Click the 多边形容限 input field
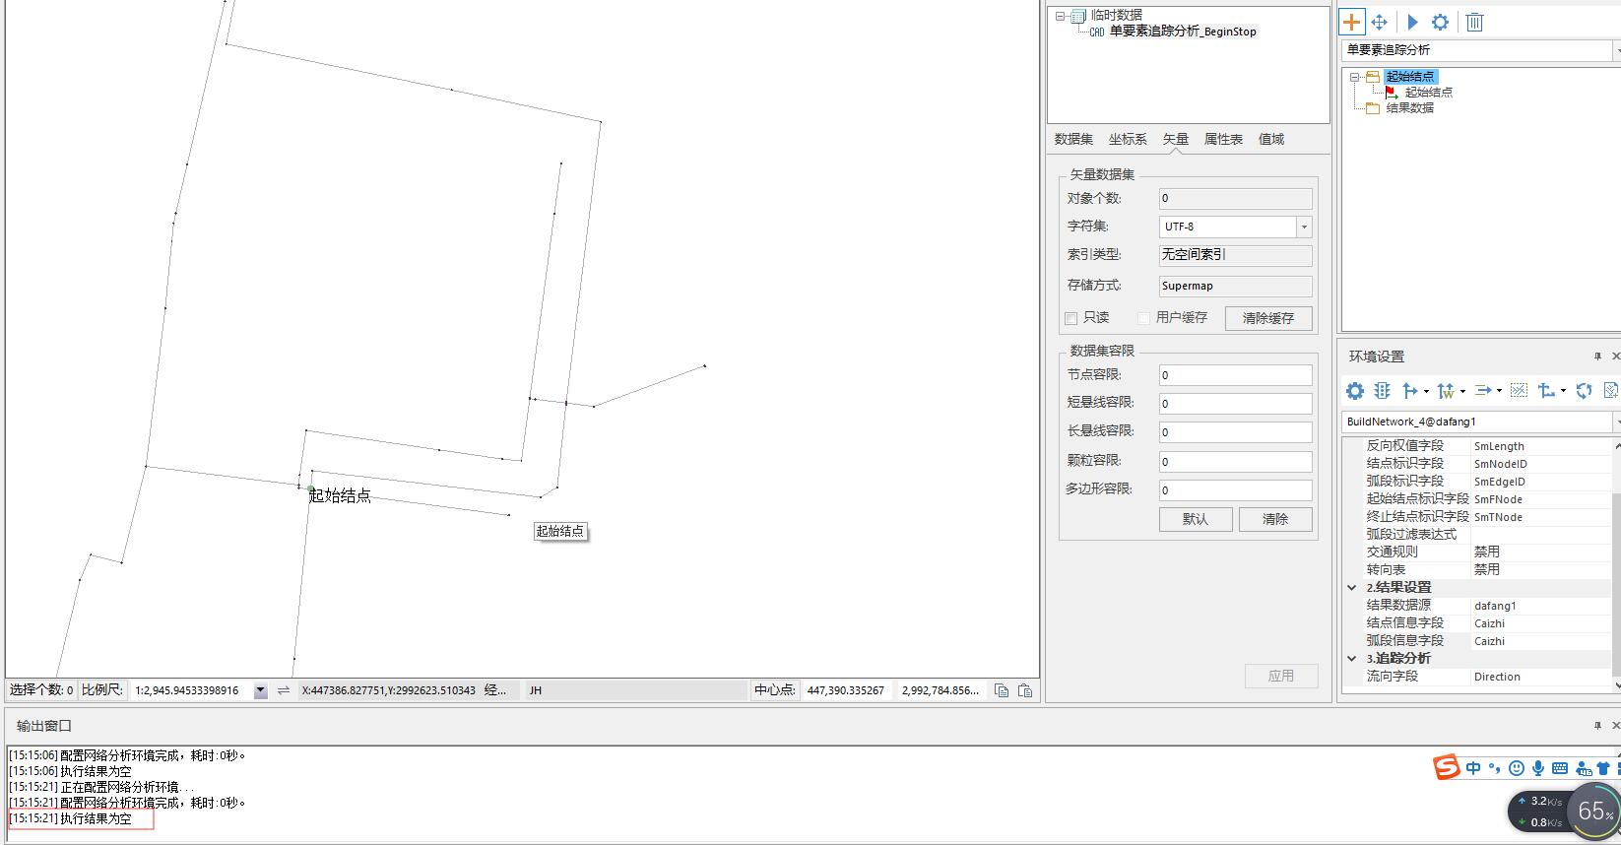The image size is (1621, 845). point(1235,490)
